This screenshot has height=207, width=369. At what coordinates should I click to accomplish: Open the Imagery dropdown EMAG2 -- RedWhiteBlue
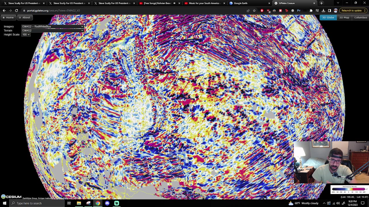coord(53,26)
